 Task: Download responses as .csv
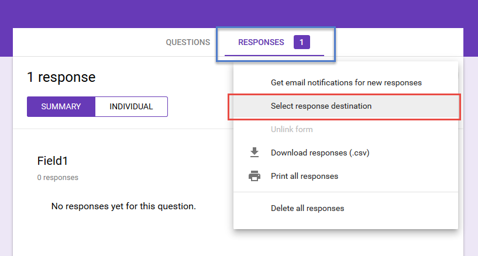[319, 153]
